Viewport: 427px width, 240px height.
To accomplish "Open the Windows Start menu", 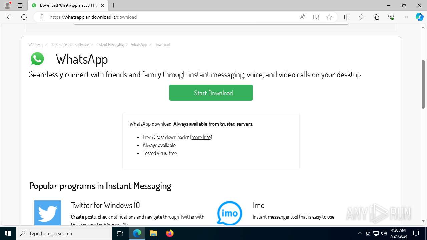I will pyautogui.click(x=8, y=233).
